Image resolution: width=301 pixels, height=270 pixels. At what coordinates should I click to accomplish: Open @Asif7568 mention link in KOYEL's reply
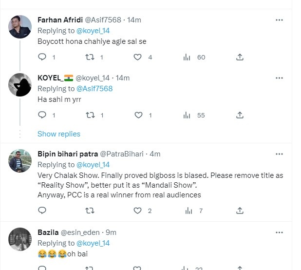click(94, 89)
